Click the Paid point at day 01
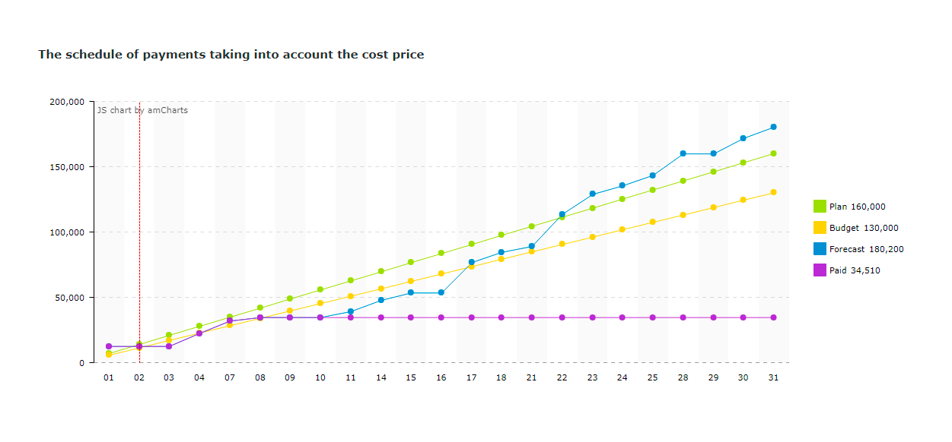 [x=109, y=346]
